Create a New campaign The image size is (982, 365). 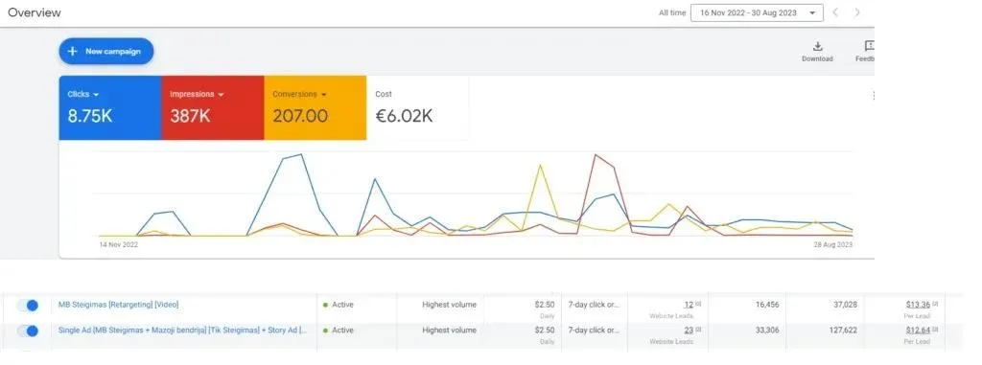pyautogui.click(x=106, y=52)
